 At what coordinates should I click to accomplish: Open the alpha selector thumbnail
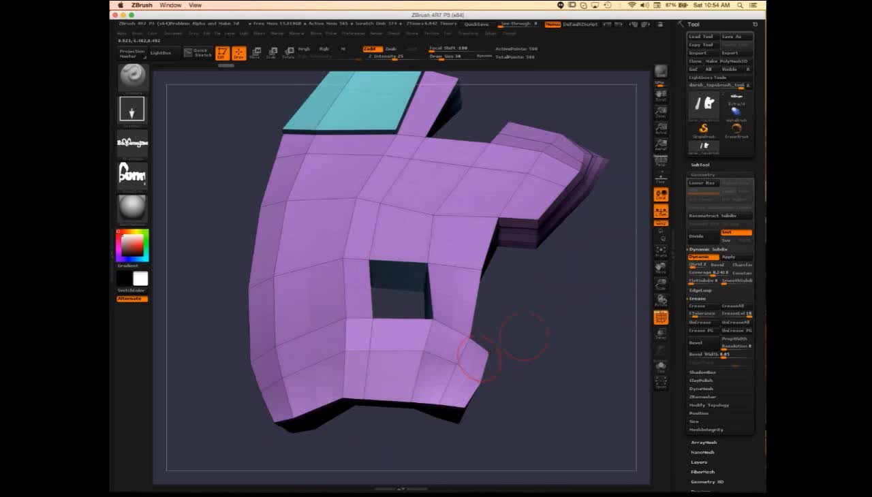pos(132,142)
